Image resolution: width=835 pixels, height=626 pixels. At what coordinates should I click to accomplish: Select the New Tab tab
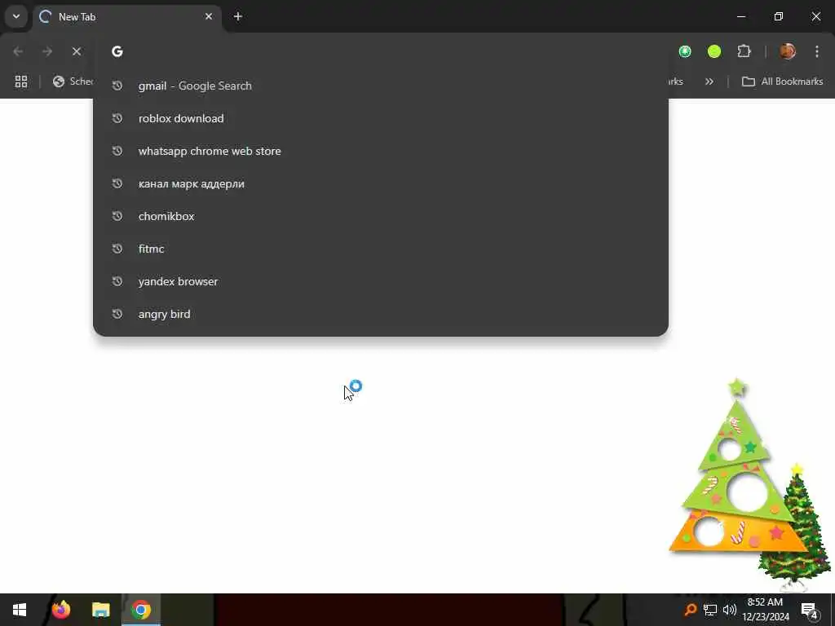coord(126,17)
